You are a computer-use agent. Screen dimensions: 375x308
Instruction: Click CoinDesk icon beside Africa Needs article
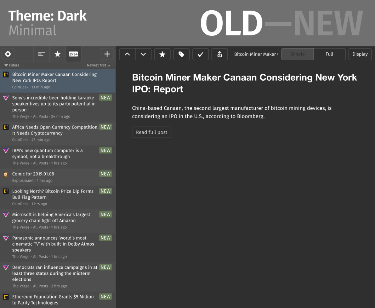coord(6,127)
